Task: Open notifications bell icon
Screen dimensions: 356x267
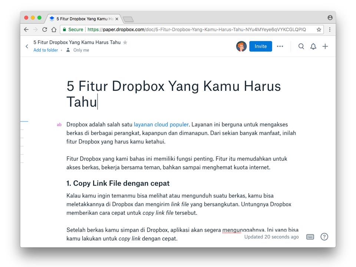Action: click(313, 47)
